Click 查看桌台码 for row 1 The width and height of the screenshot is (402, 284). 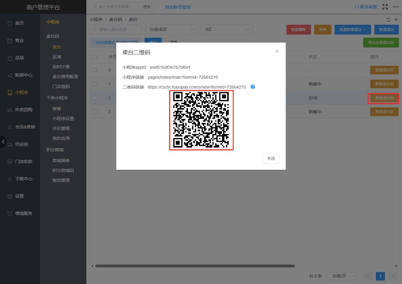click(384, 84)
